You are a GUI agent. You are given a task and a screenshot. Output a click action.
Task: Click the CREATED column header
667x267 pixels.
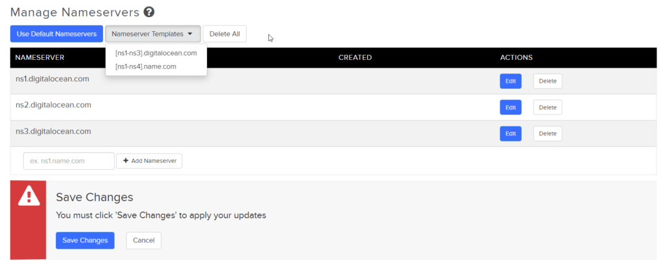click(x=355, y=57)
